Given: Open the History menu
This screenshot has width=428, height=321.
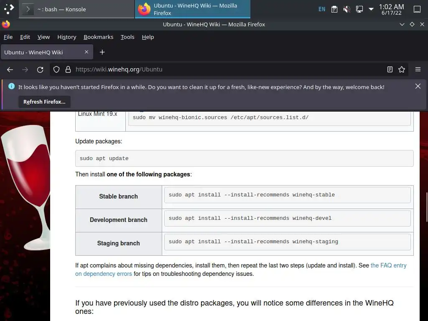Looking at the screenshot, I should [x=66, y=37].
